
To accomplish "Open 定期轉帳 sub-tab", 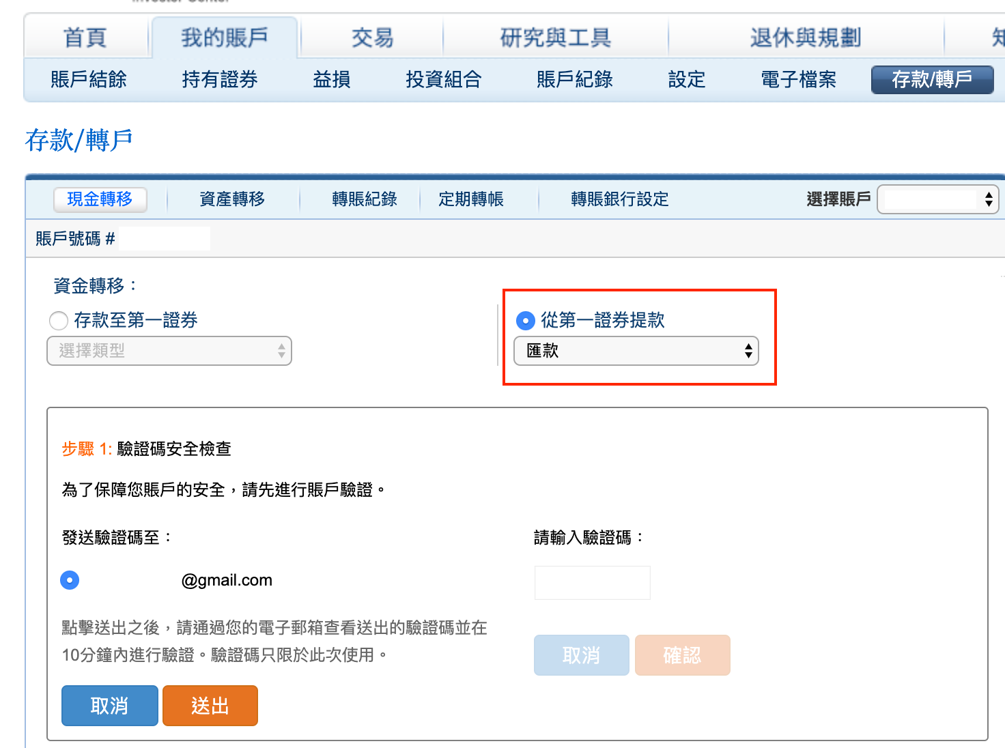I will point(471,199).
